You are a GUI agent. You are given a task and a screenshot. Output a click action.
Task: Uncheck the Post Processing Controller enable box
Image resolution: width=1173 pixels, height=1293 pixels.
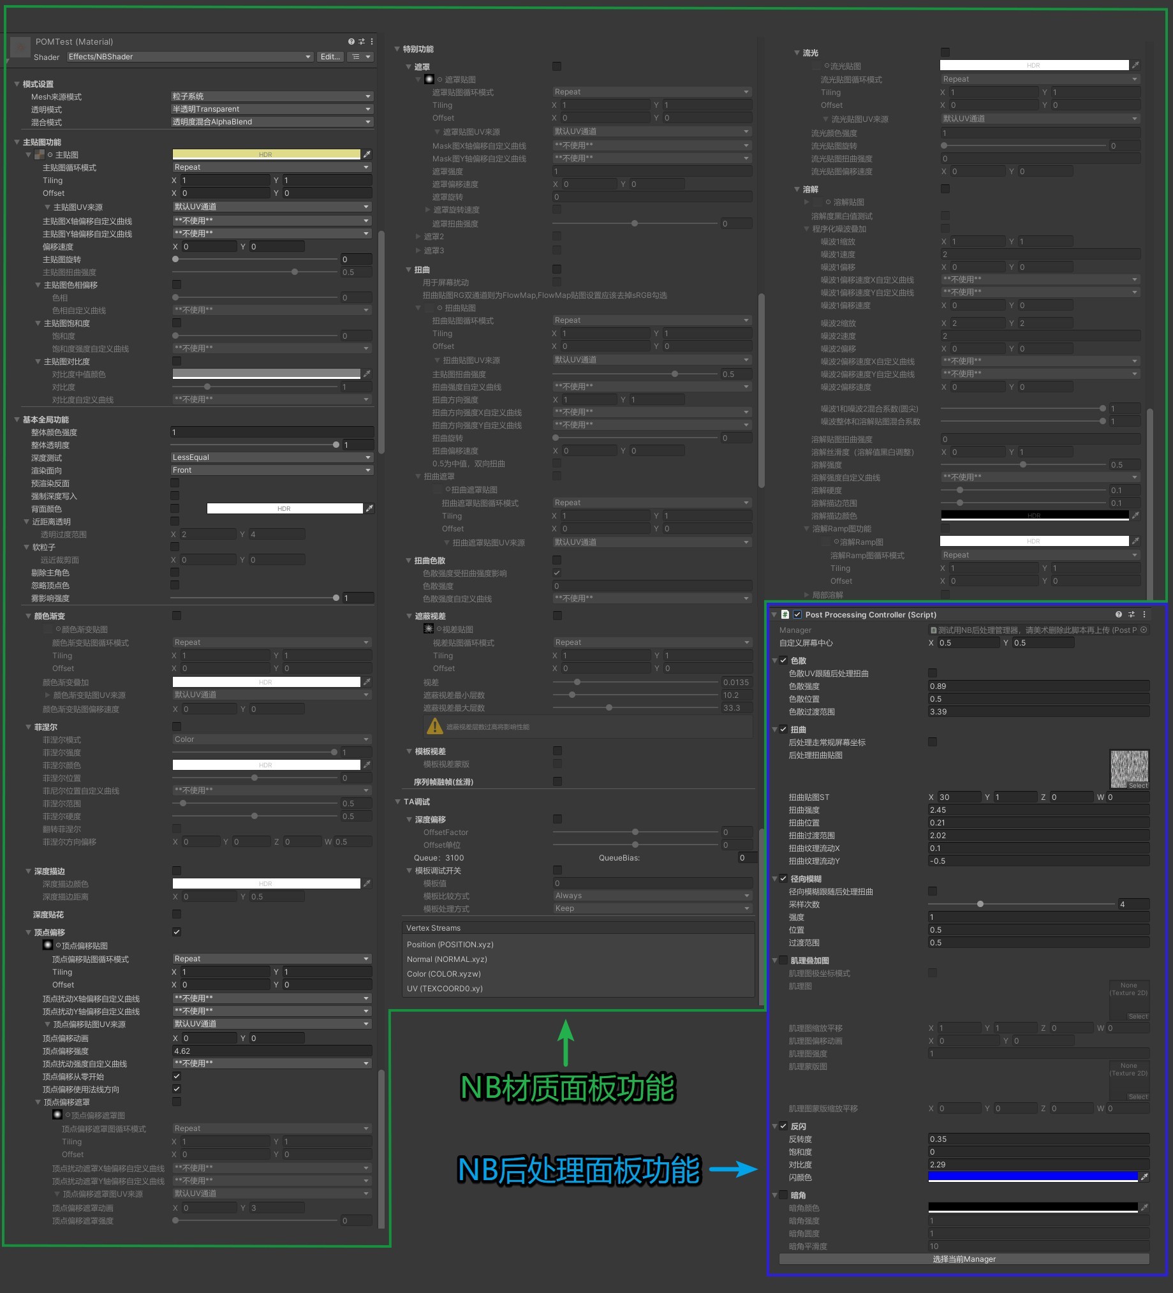[797, 614]
